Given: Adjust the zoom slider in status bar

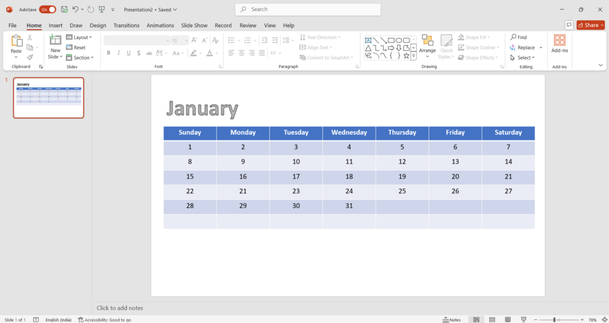Looking at the screenshot, I should click(554, 319).
